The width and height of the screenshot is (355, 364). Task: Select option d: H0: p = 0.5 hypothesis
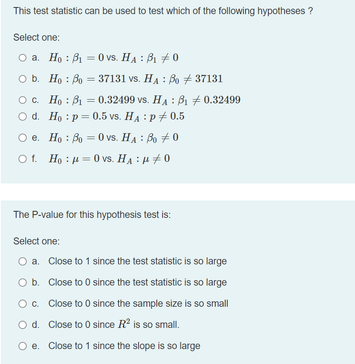click(22, 117)
